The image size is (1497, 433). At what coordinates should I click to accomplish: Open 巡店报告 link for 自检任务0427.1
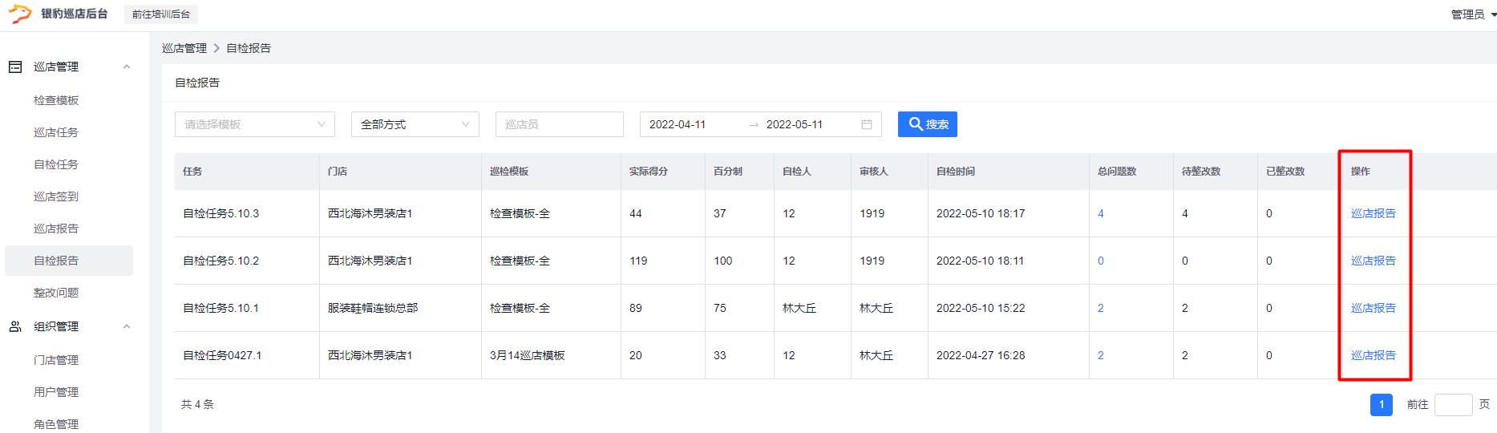pos(1373,355)
